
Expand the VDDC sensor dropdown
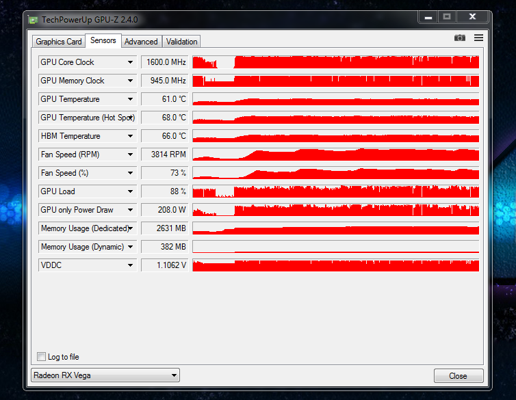tap(130, 265)
